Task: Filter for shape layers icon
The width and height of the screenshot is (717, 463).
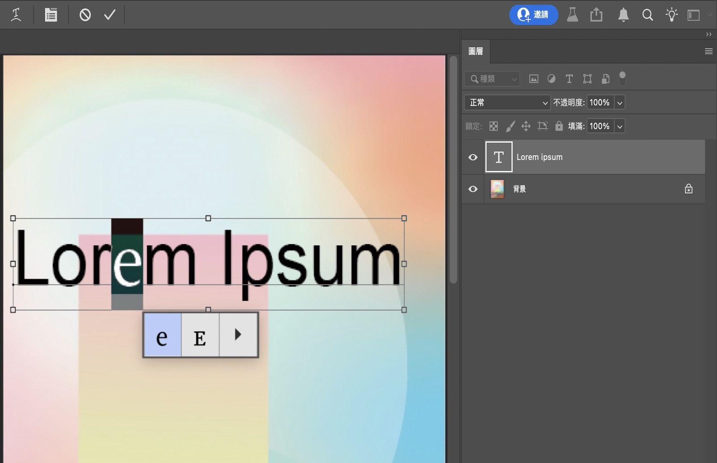Action: (587, 79)
